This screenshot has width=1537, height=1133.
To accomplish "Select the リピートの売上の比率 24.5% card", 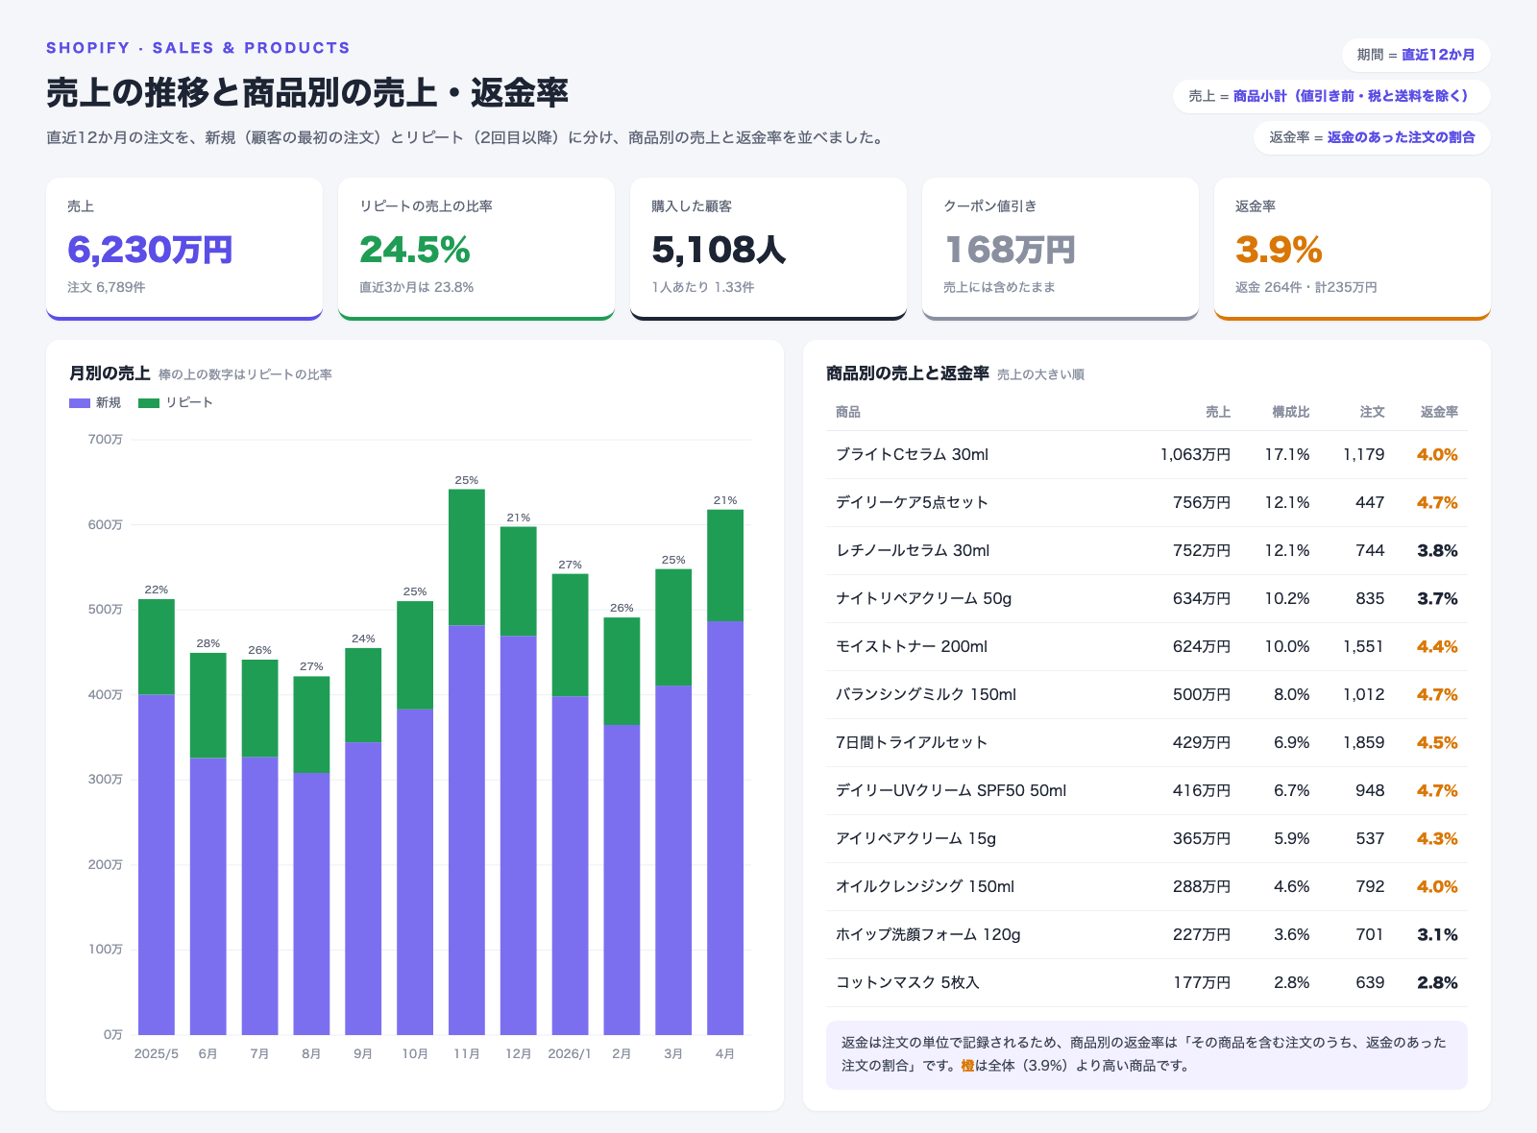I will point(476,249).
